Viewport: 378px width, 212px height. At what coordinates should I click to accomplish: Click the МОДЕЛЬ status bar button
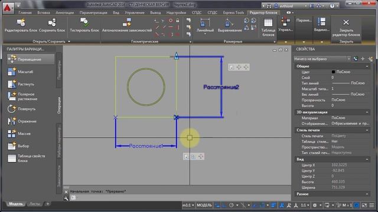[204, 205]
